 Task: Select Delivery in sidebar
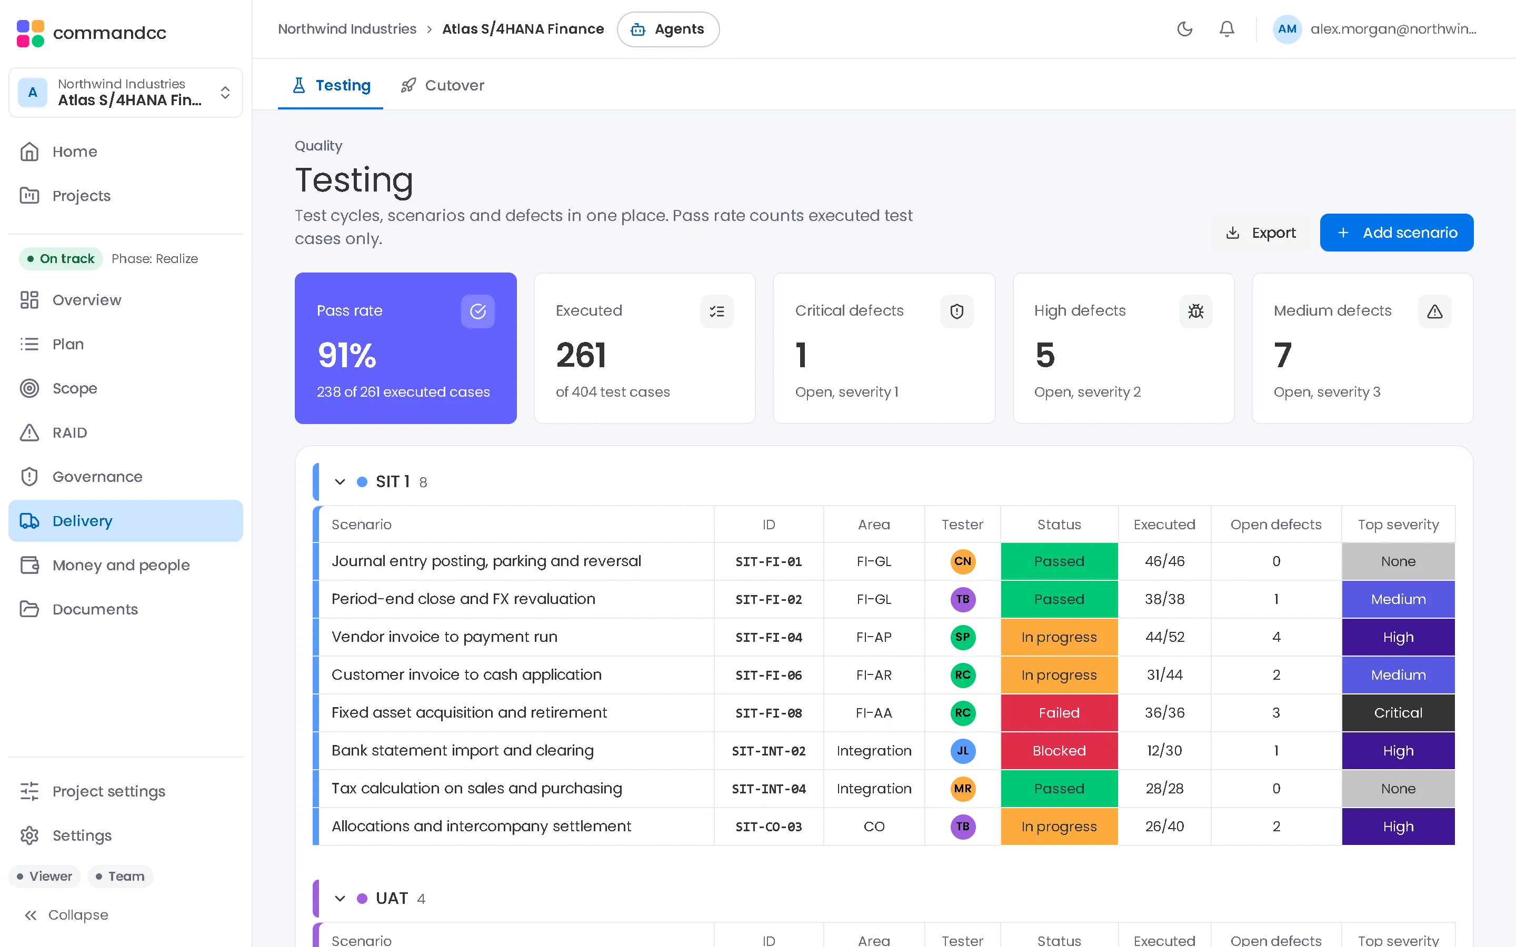coord(125,521)
